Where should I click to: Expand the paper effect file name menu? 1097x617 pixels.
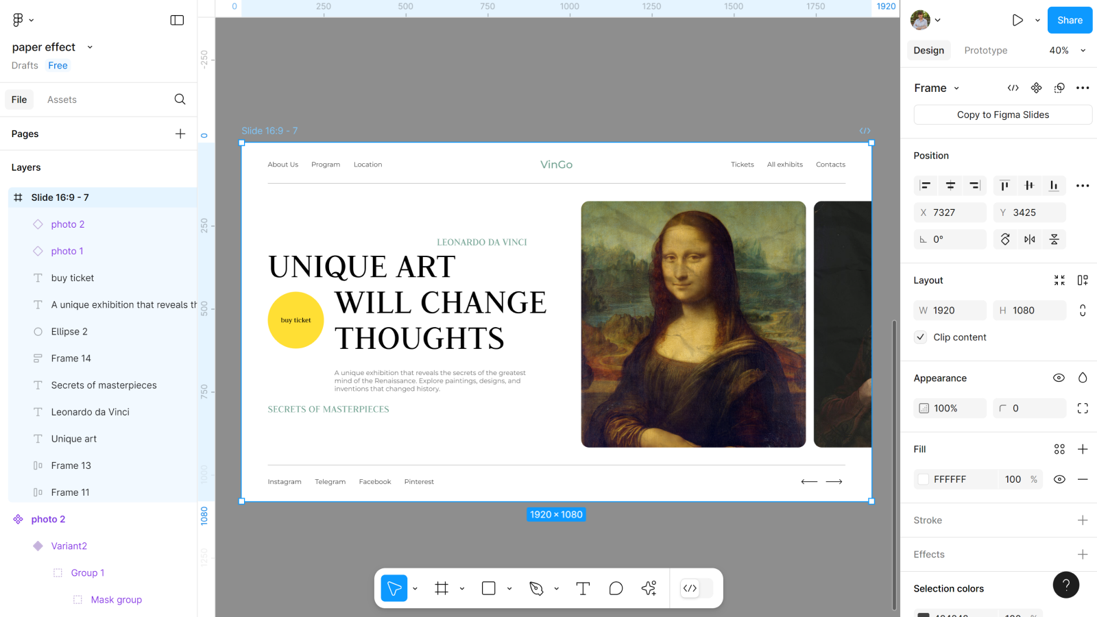click(x=90, y=47)
